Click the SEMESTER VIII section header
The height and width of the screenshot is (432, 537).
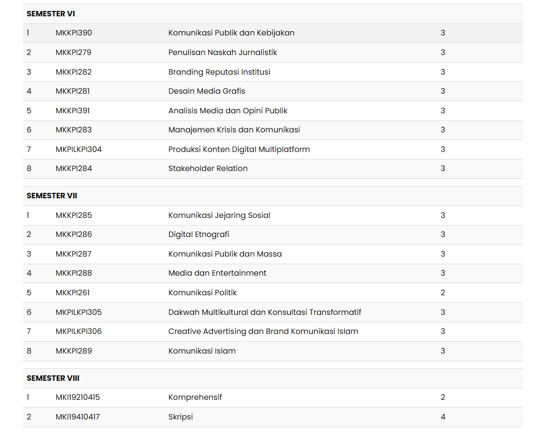pos(53,378)
